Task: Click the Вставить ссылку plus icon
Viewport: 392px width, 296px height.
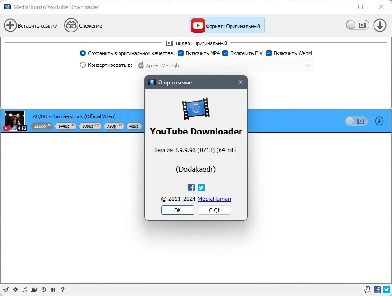Action: [x=10, y=26]
